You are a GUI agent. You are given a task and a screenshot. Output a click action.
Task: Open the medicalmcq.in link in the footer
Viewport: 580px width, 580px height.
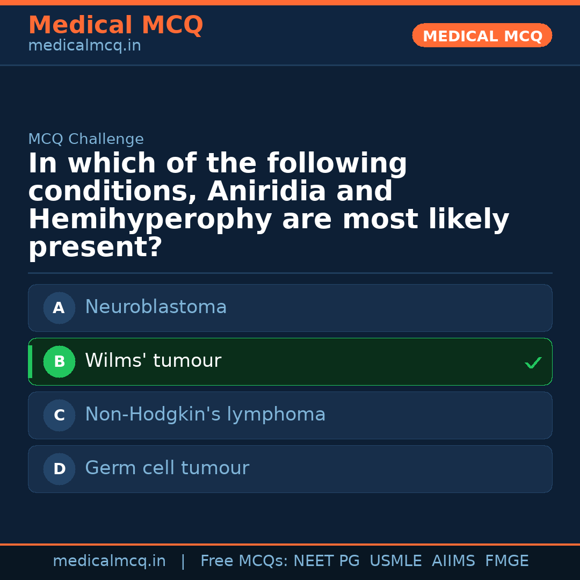point(109,561)
